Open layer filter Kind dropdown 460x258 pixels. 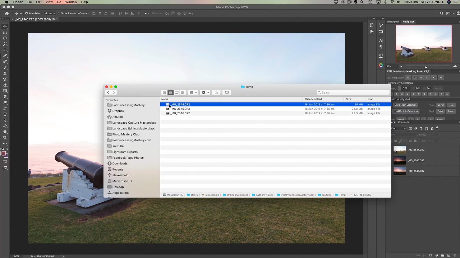(x=398, y=128)
